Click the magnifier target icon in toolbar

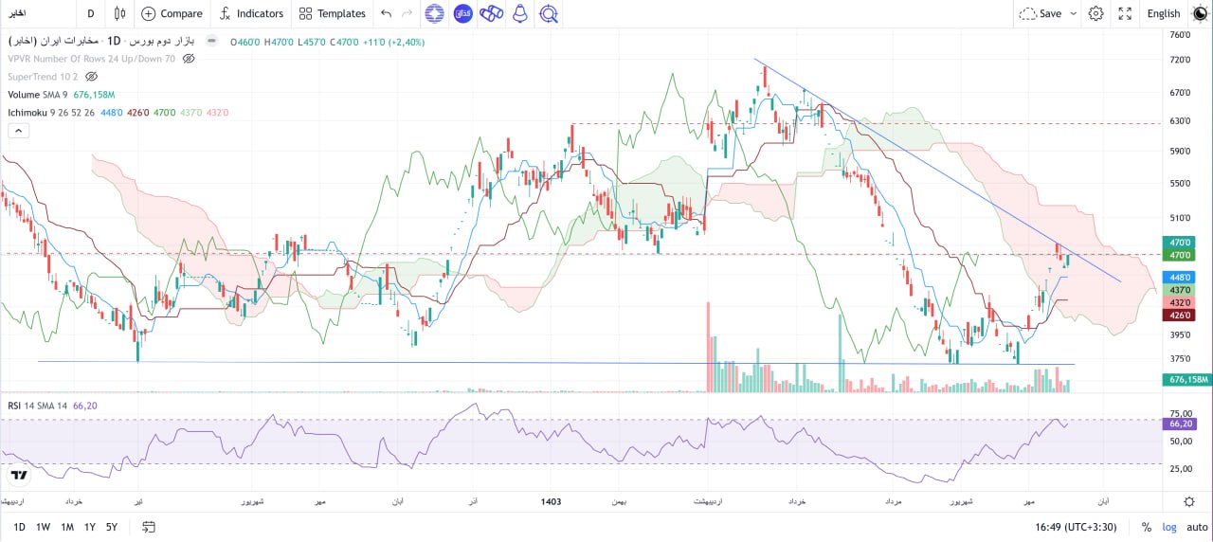548,13
